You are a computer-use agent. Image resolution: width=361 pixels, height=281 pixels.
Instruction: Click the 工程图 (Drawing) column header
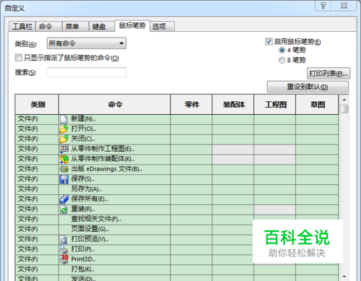[x=275, y=105]
